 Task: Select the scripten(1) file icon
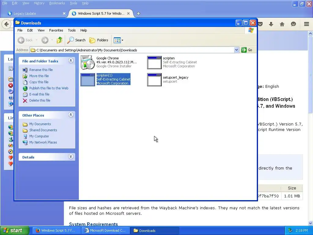88,80
